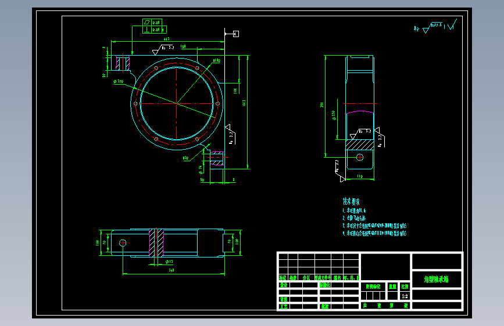Select the Ø320 diameter dimension

(x=119, y=81)
